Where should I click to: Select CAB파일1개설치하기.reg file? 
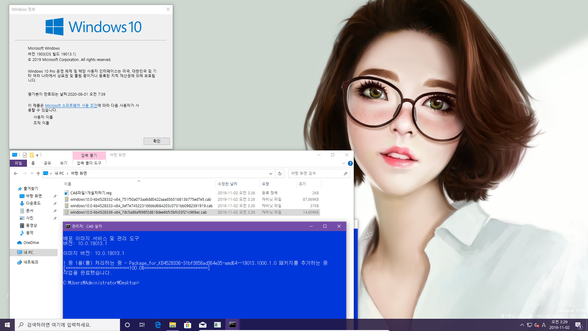click(x=191, y=193)
